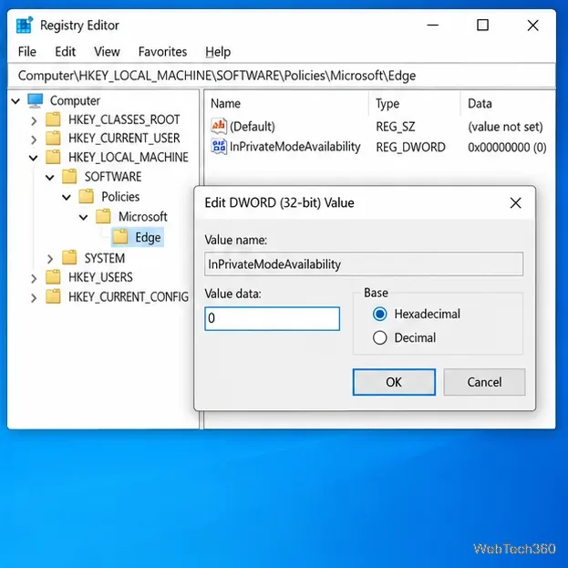Close the Edit DWORD dialog with X
This screenshot has height=568, width=568.
tap(515, 202)
